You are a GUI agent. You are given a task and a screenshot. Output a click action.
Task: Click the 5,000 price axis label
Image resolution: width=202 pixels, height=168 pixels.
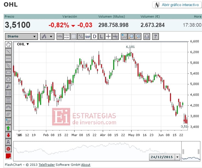tap(195, 84)
